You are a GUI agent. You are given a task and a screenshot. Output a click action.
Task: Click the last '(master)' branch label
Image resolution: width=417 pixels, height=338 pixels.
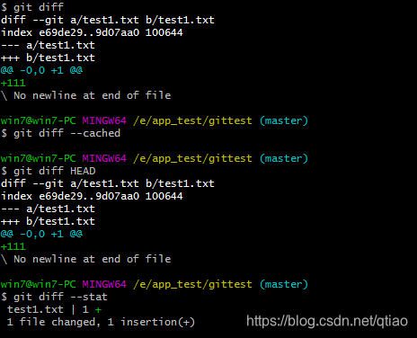point(284,284)
